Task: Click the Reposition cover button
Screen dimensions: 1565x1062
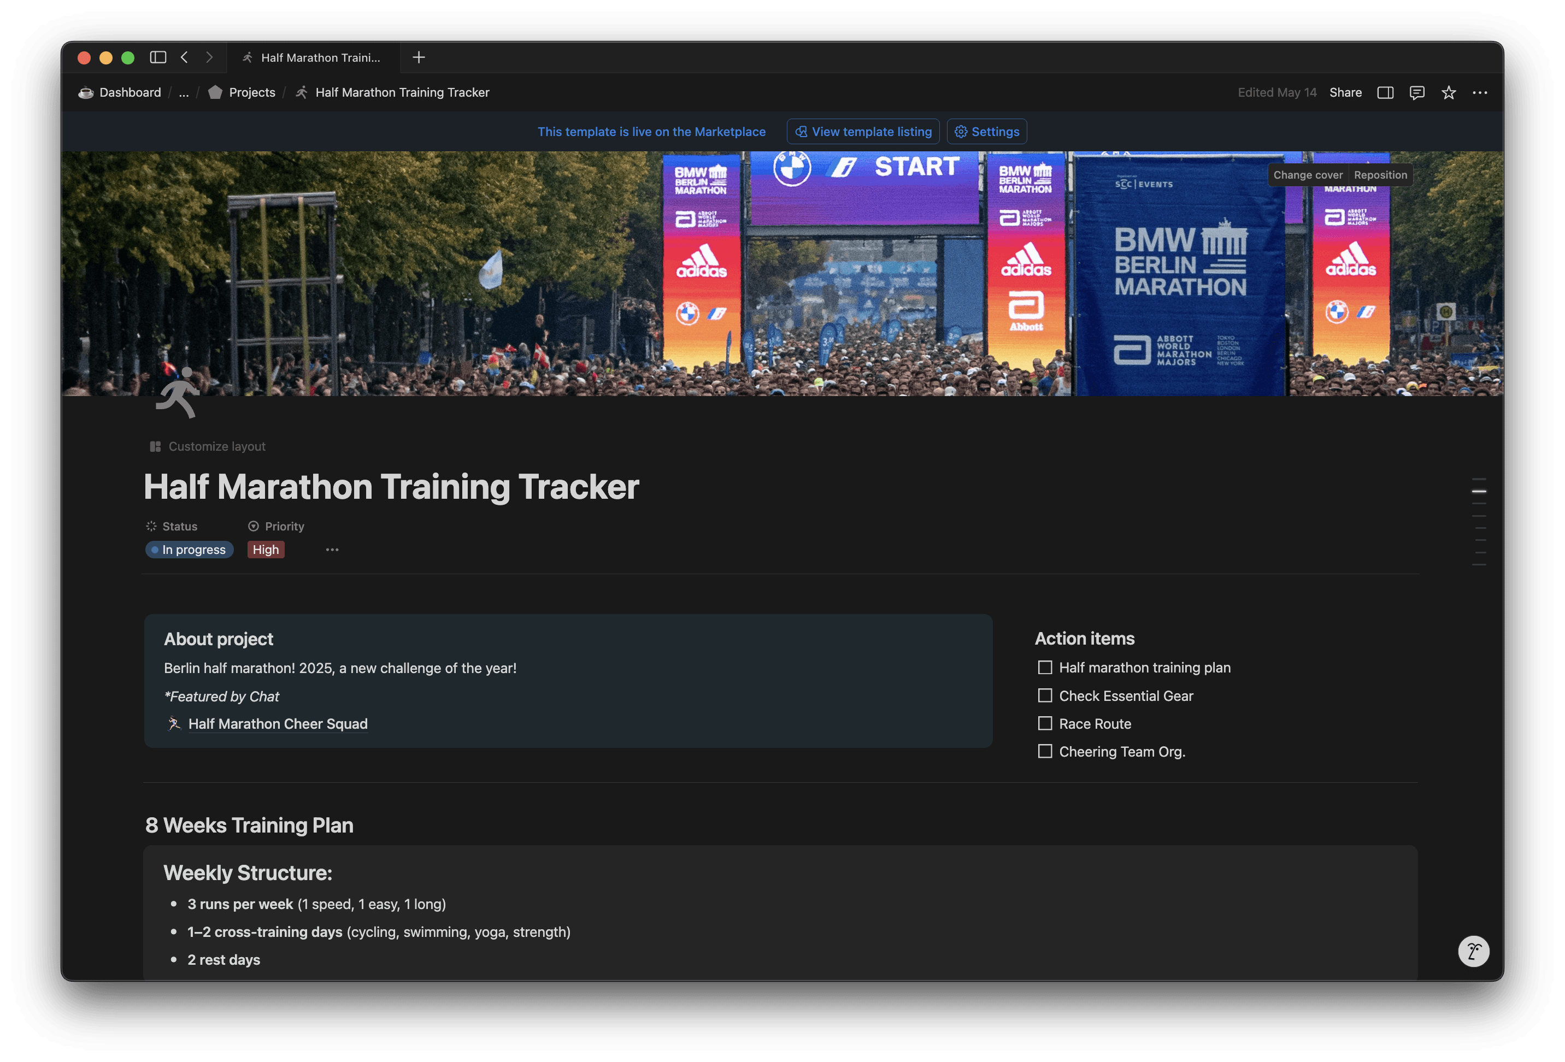Action: [x=1380, y=174]
